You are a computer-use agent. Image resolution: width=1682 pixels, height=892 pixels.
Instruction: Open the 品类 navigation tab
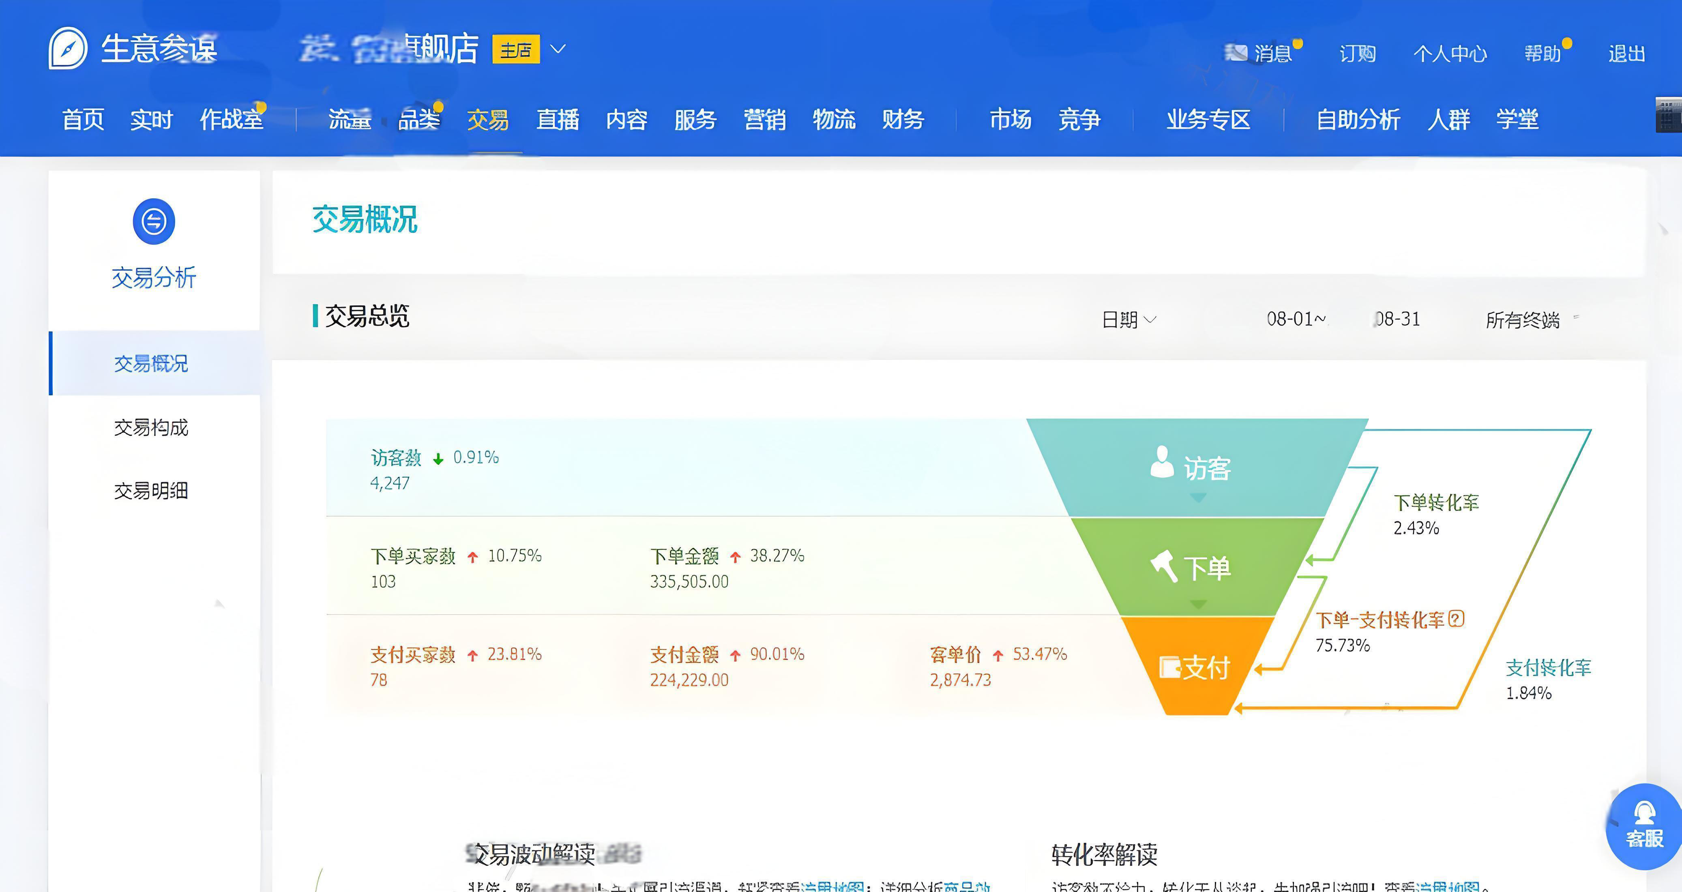[419, 120]
